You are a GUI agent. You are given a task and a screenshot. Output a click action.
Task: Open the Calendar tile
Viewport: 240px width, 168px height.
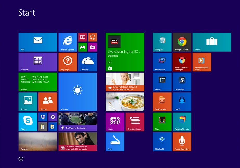click(38, 62)
